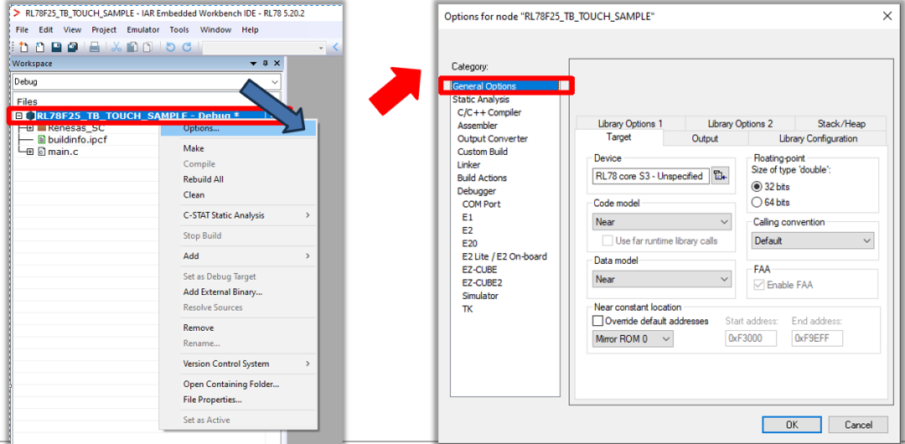Screen dimensions: 905x444
Task: Click the Paste toolbar icon
Action: pyautogui.click(x=147, y=48)
